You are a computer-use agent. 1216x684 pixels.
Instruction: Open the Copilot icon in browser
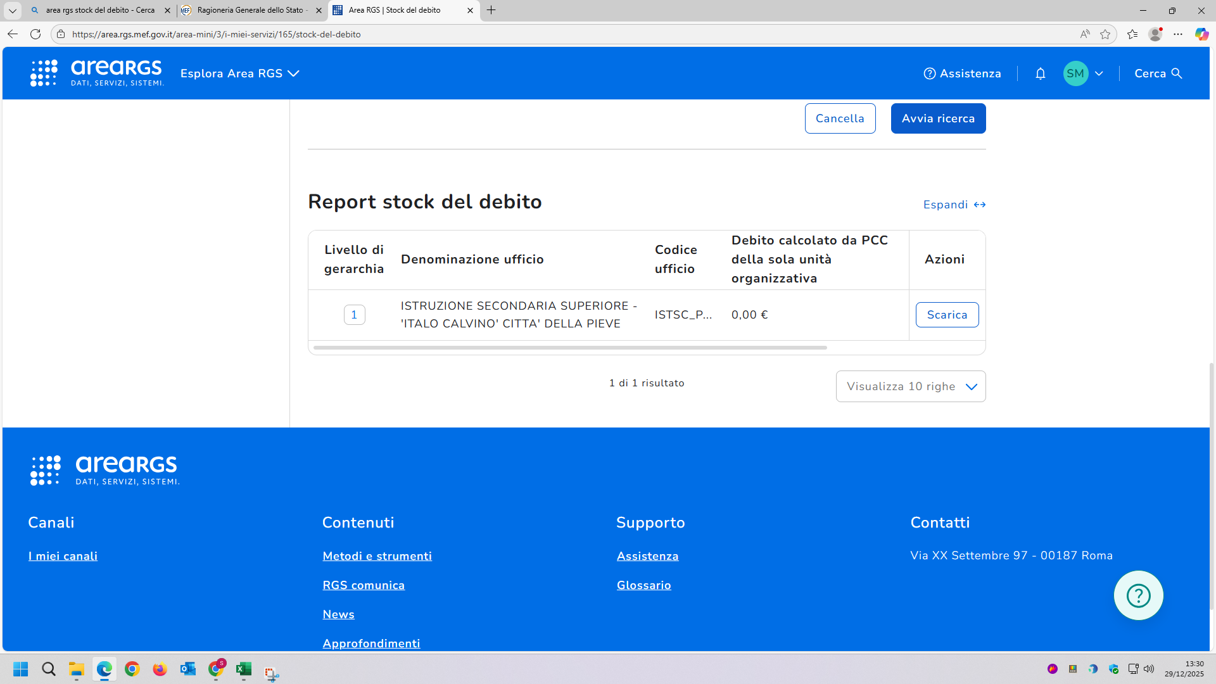pyautogui.click(x=1201, y=34)
